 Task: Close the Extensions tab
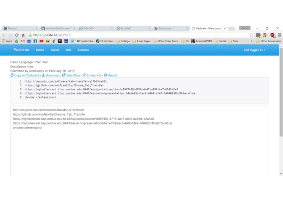(x=187, y=28)
